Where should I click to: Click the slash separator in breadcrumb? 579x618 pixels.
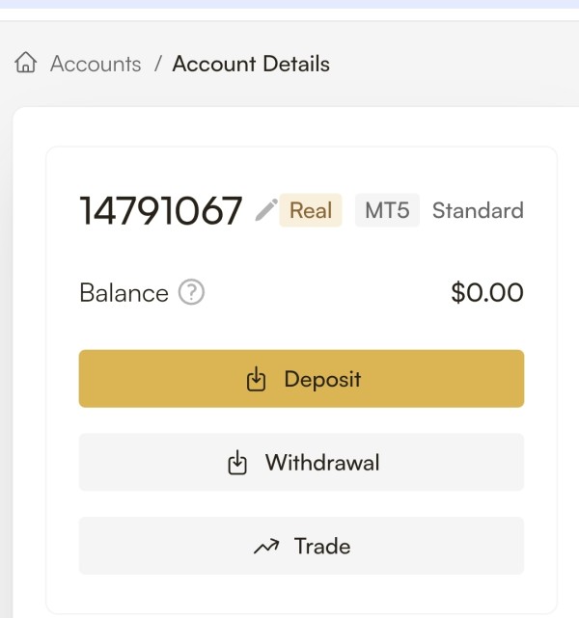156,64
